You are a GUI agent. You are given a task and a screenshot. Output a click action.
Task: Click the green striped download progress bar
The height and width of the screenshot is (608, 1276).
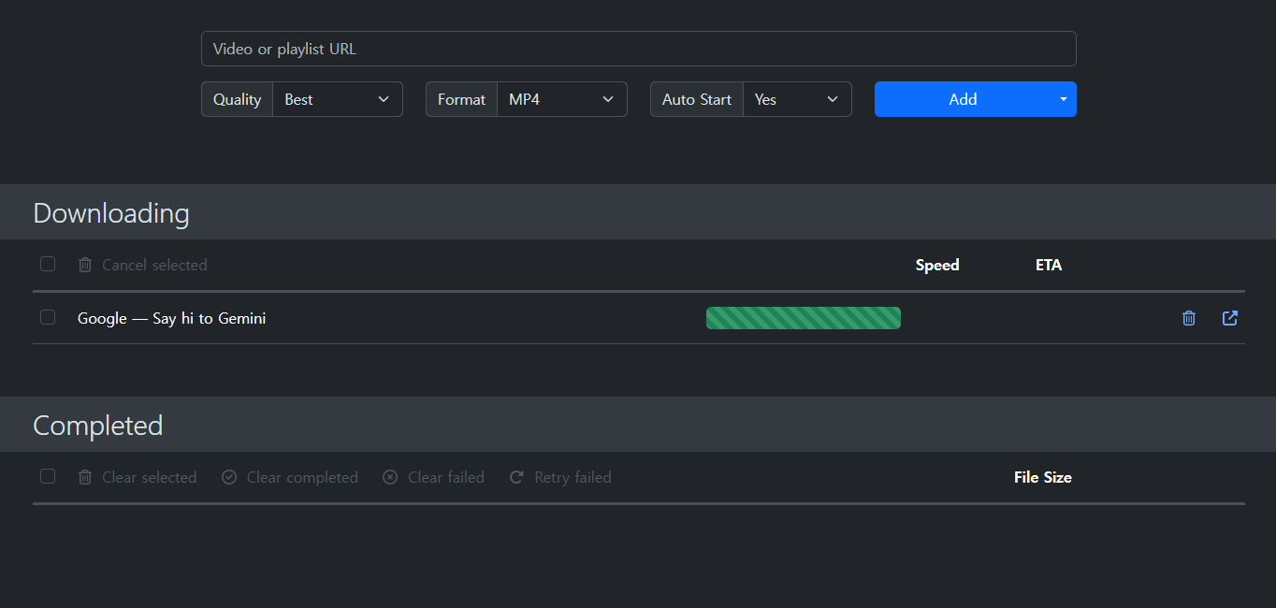[x=803, y=318]
